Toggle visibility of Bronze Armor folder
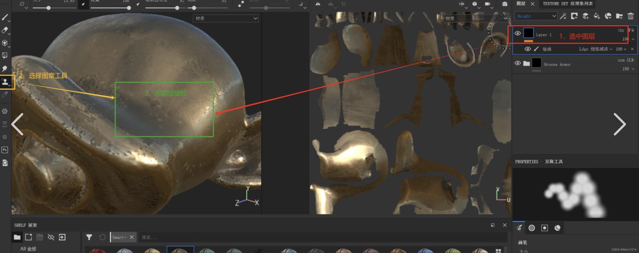The image size is (639, 253). pyautogui.click(x=518, y=63)
